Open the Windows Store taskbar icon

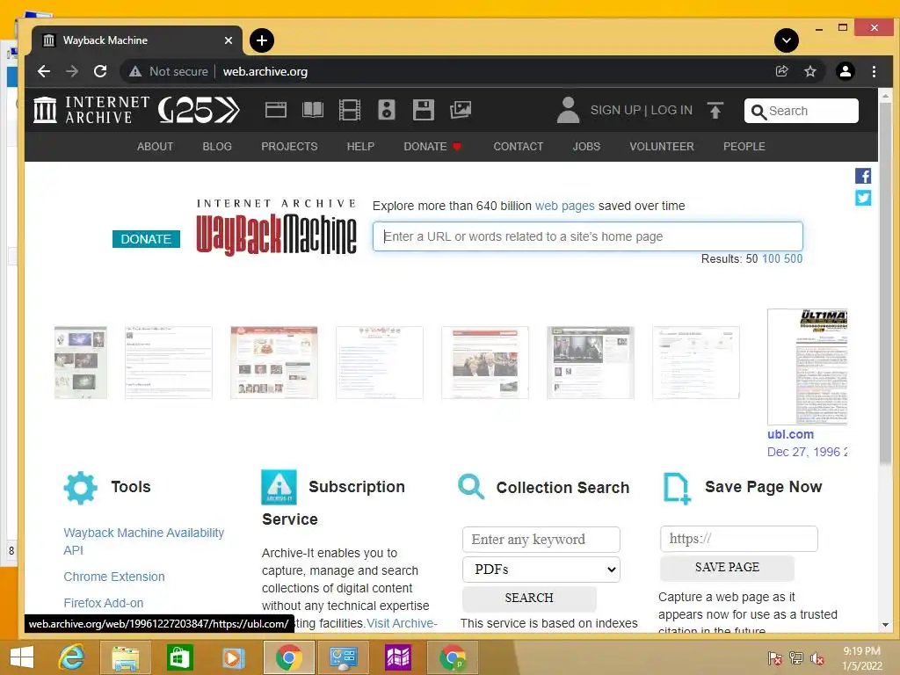(179, 657)
